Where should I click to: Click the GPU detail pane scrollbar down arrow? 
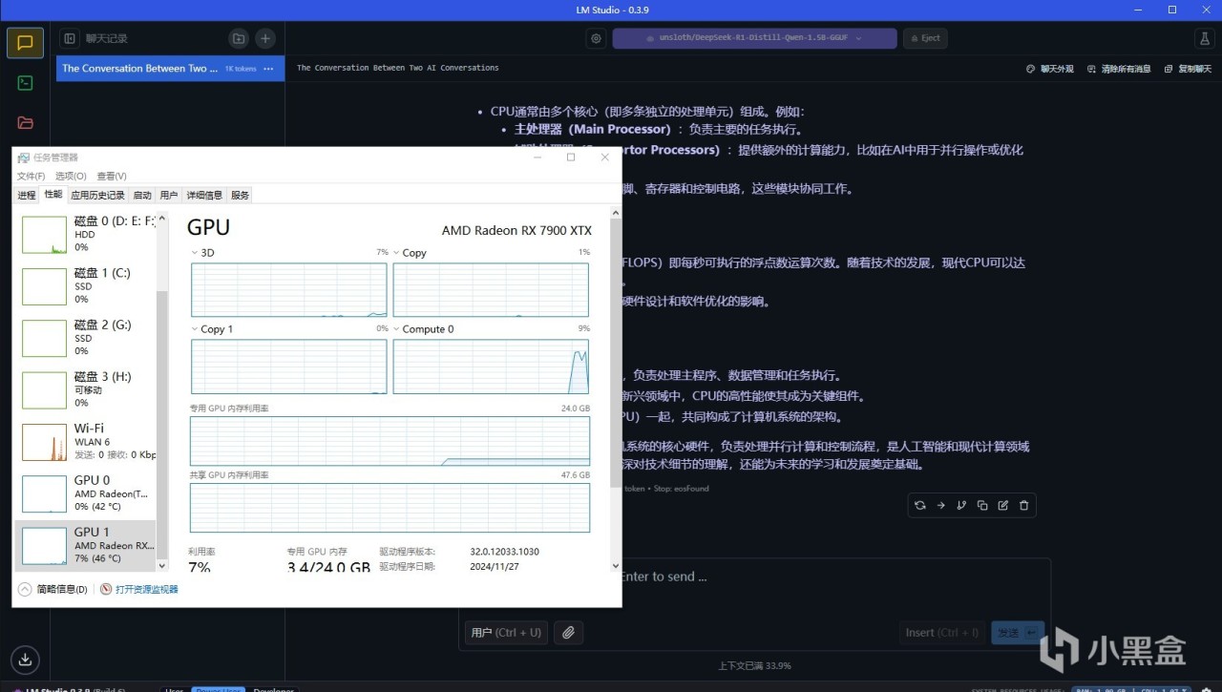click(615, 566)
